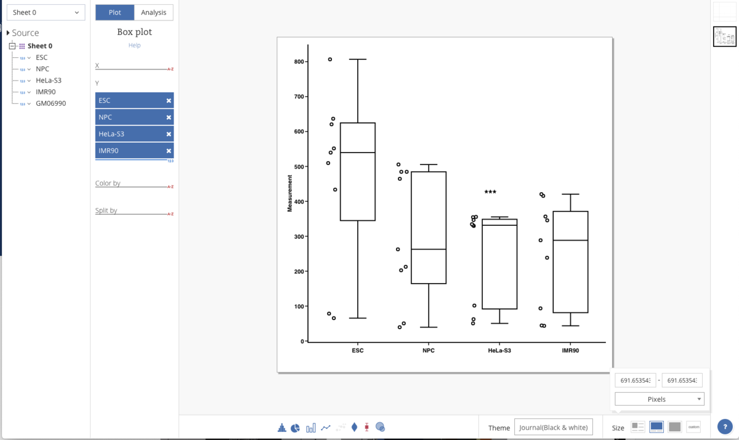Open the Theme Journal(Black & white) selector
This screenshot has width=739, height=440.
pos(554,427)
